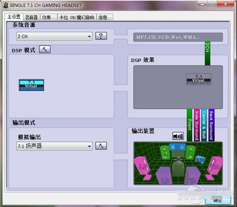The image size is (237, 207).
Task: Open DSP 模式 hammer settings button
Action: coord(45,49)
